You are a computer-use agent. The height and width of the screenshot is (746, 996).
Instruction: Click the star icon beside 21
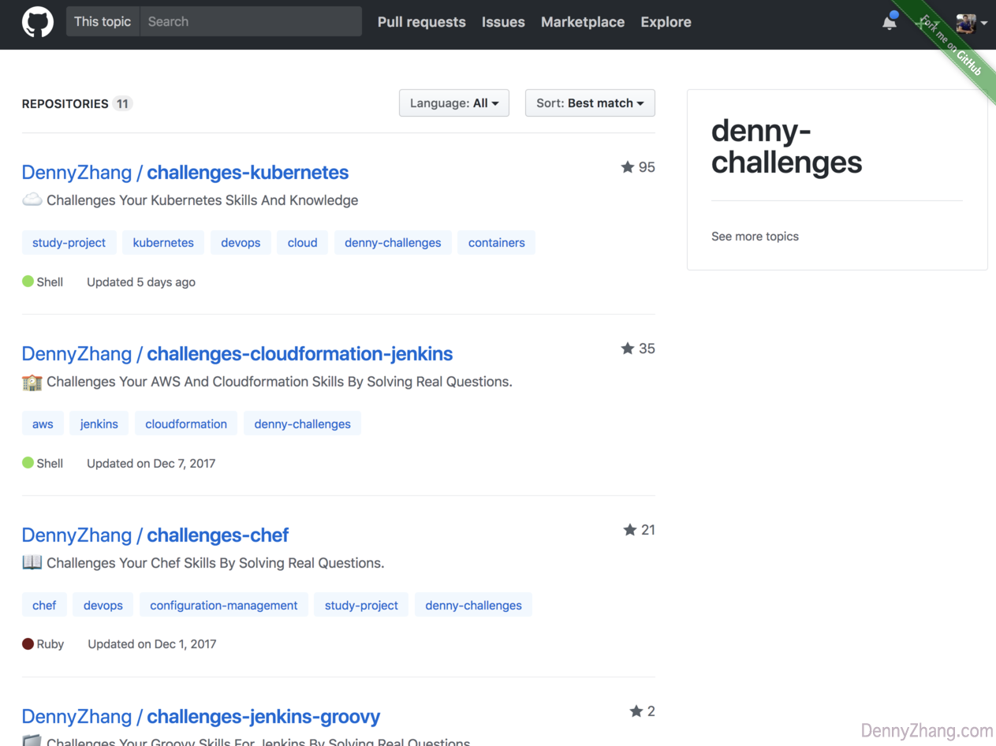pos(630,530)
